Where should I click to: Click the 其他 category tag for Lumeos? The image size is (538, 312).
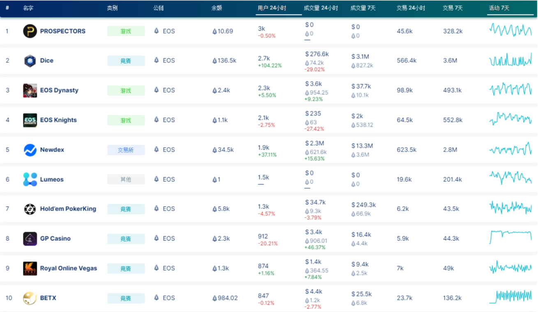point(126,179)
